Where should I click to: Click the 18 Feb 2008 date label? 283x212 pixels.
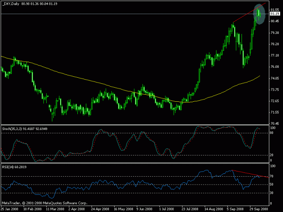[x=33, y=209]
